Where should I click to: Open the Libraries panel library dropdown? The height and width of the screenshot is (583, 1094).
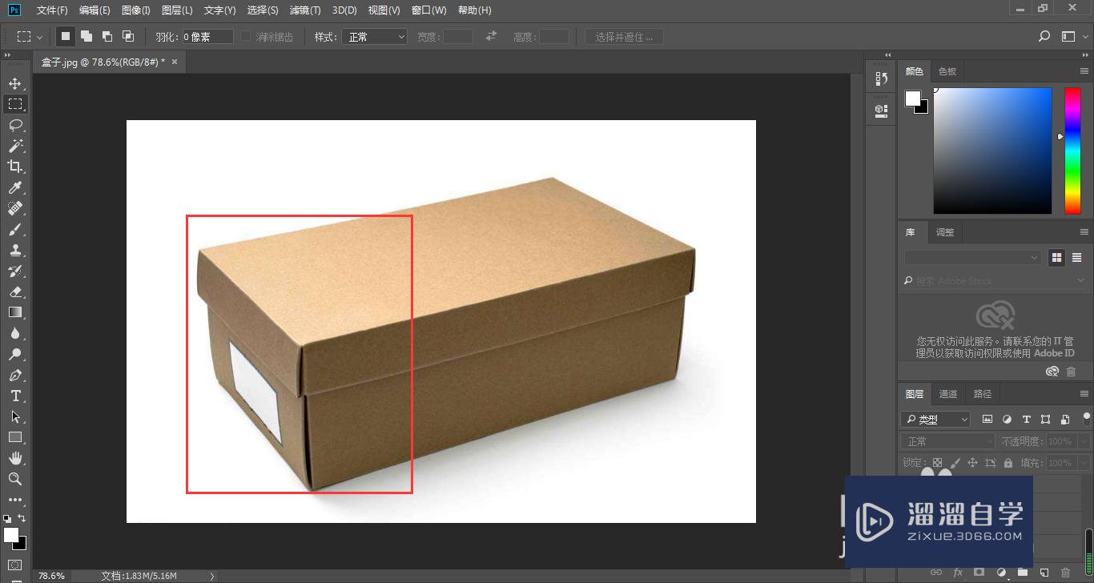972,258
